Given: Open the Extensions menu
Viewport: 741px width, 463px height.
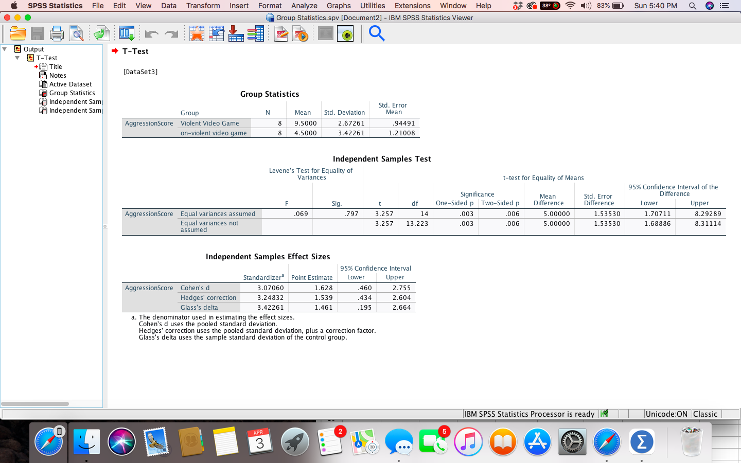Looking at the screenshot, I should [413, 6].
